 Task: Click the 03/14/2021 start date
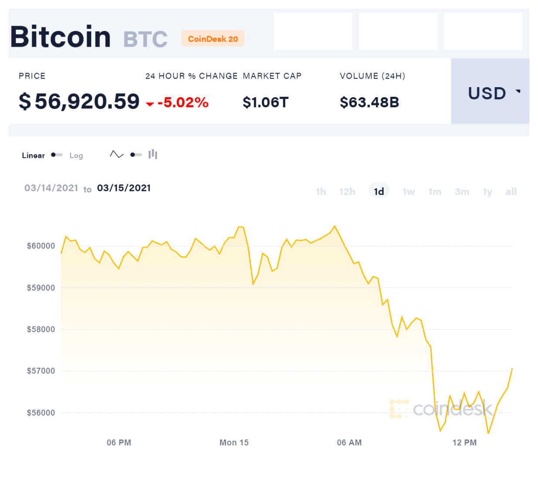[51, 188]
